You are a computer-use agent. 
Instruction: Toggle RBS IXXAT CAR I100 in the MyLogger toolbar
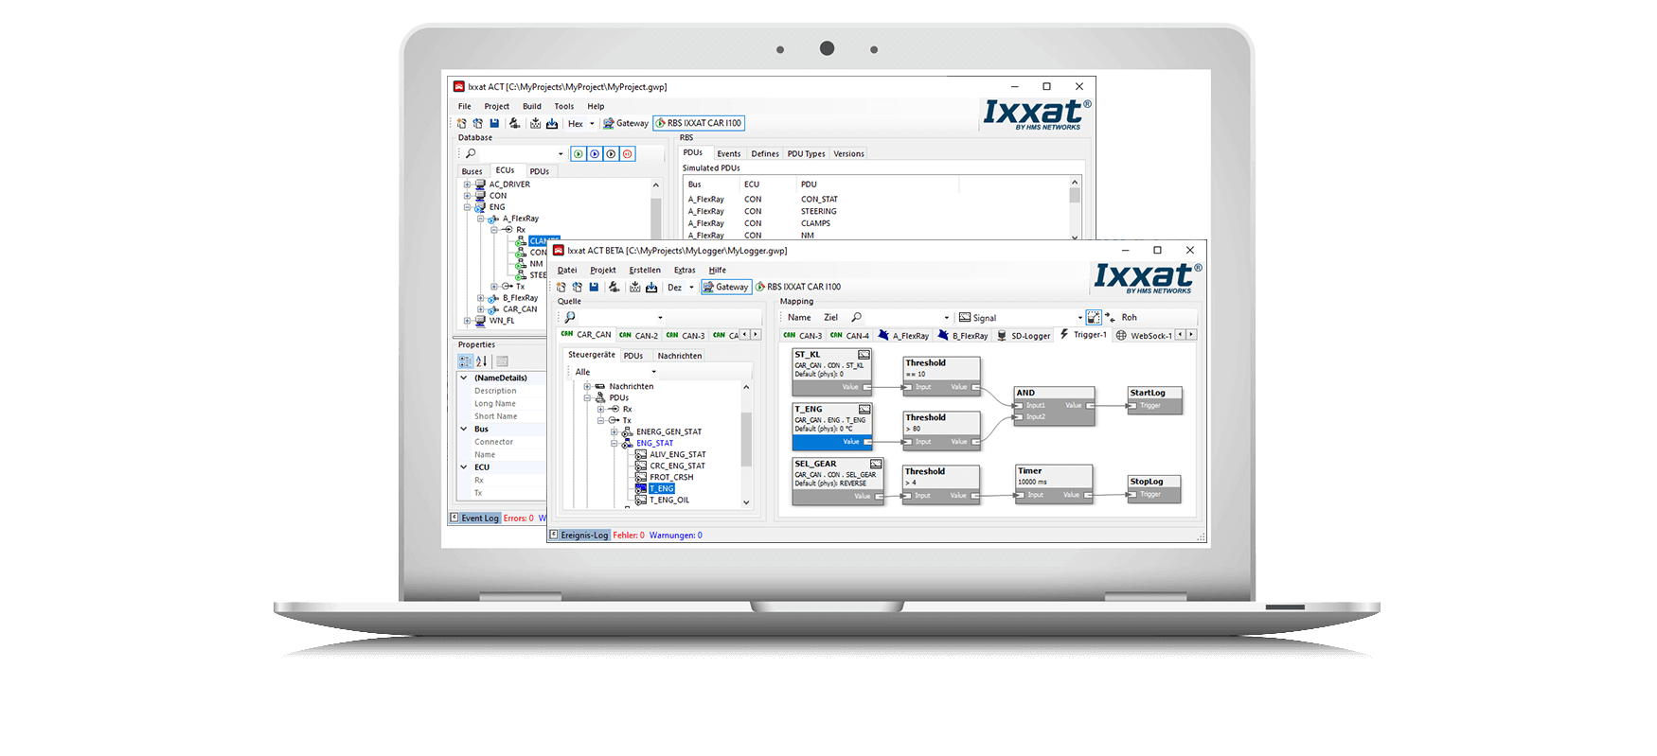798,287
